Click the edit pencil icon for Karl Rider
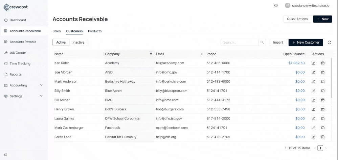The image size is (338, 160). click(313, 63)
